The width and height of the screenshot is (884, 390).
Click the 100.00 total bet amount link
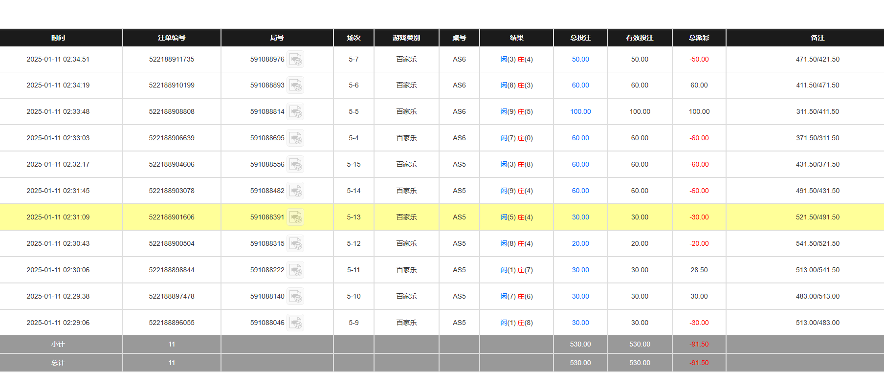point(580,111)
